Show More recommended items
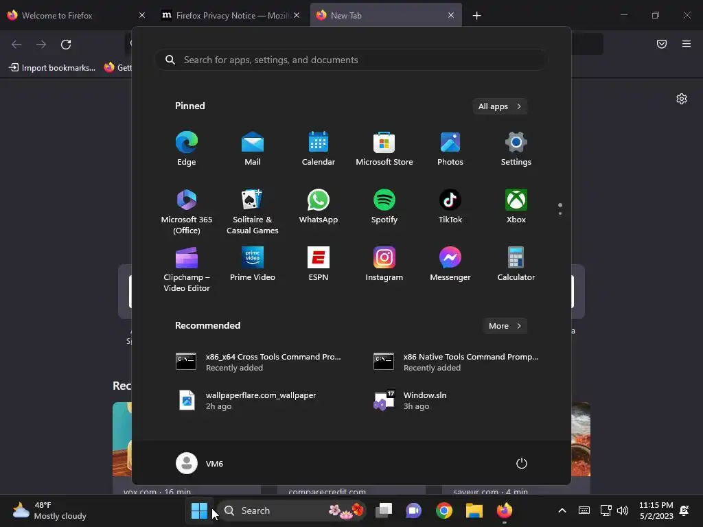This screenshot has width=703, height=527. click(x=505, y=326)
